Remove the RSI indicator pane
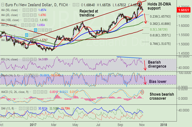 pos(35,60)
